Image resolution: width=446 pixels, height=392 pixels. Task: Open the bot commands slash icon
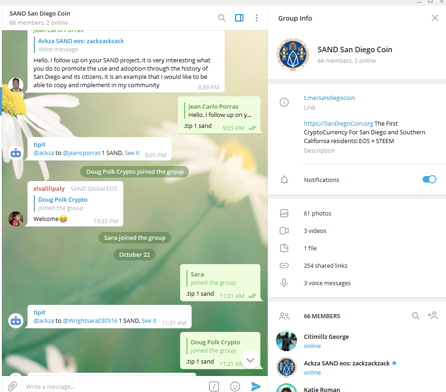tap(214, 386)
